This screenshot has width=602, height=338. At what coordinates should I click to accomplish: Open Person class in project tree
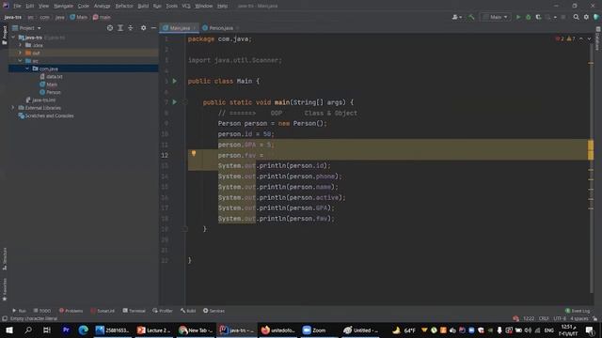coord(50,92)
